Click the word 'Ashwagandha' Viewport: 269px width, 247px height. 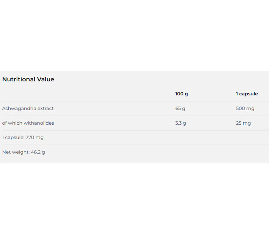19,109
